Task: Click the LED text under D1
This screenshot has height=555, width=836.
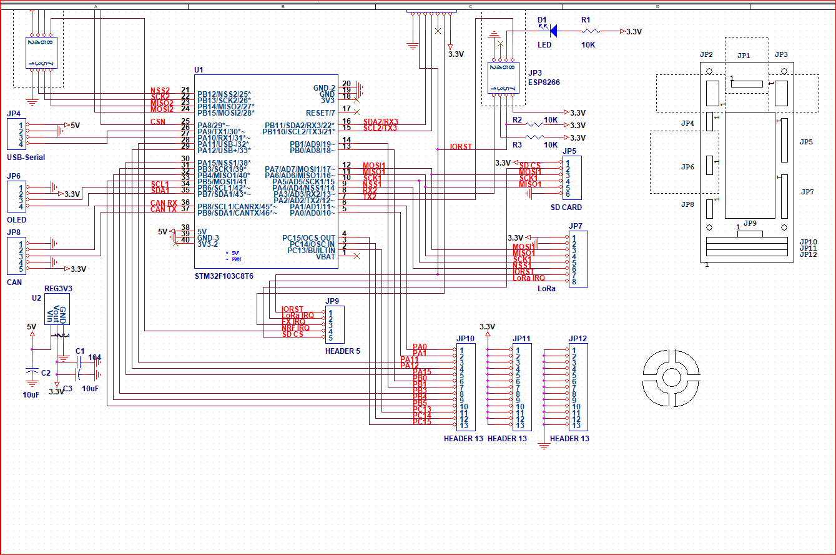Action: pos(544,46)
